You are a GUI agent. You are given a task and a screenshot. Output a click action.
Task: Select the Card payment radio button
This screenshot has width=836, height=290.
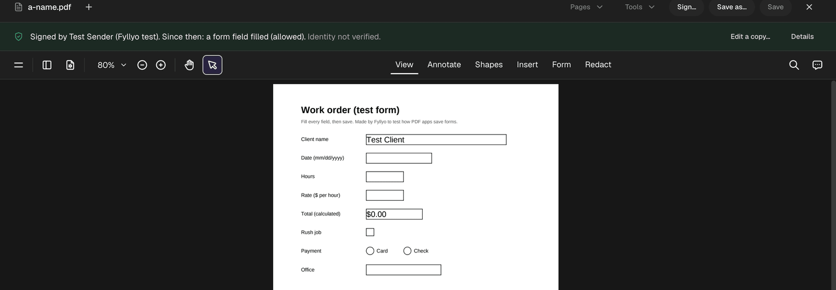[370, 251]
